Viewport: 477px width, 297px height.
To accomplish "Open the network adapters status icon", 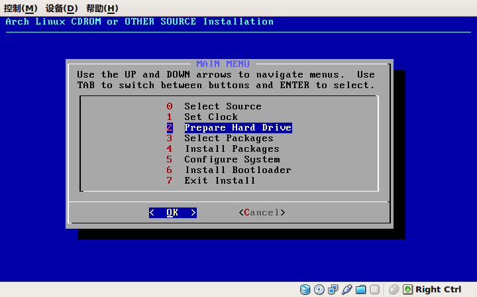I will [x=333, y=290].
